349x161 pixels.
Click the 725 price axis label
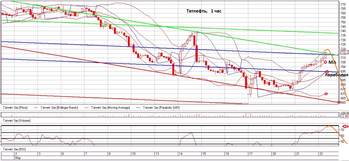(x=343, y=45)
